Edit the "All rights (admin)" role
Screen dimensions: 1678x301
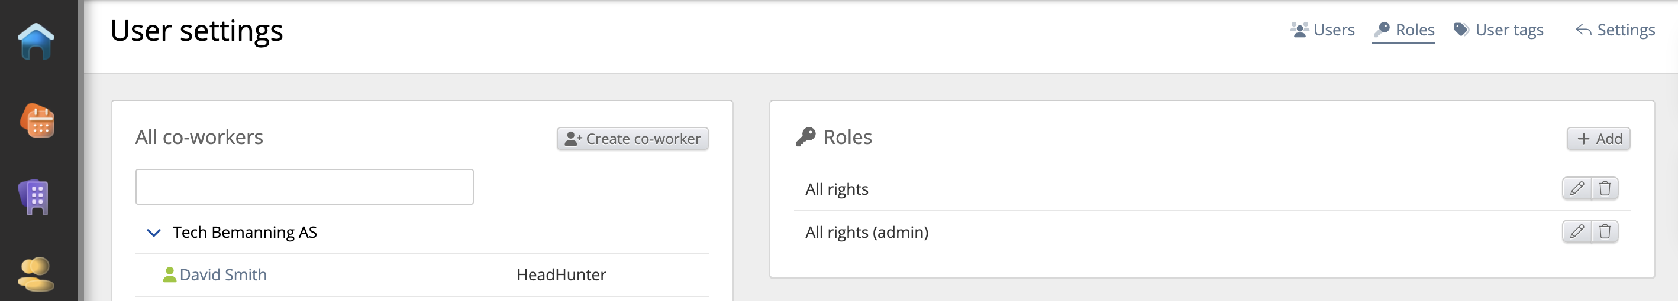tap(1576, 231)
